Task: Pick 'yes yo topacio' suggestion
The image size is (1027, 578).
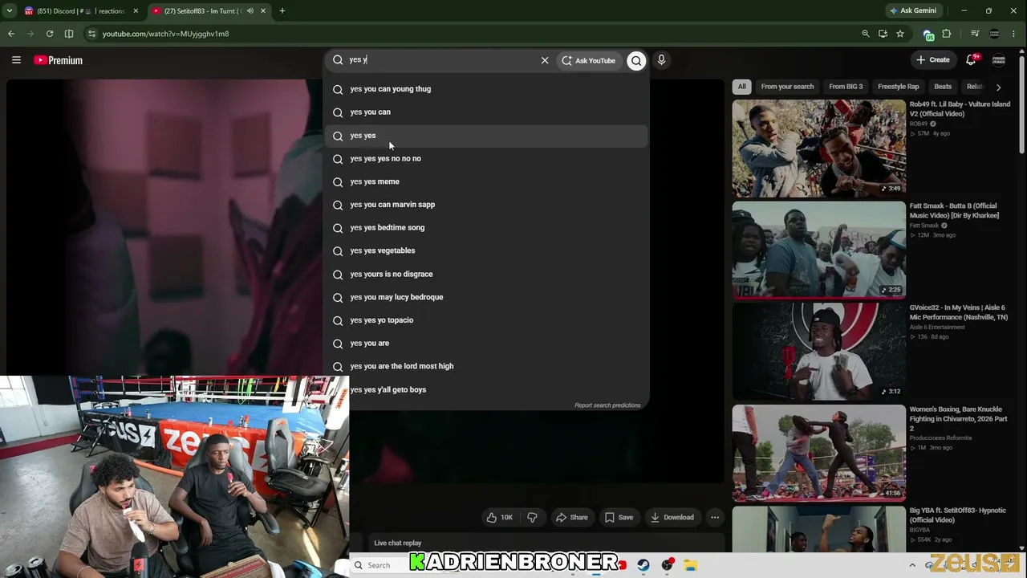Action: tap(486, 320)
